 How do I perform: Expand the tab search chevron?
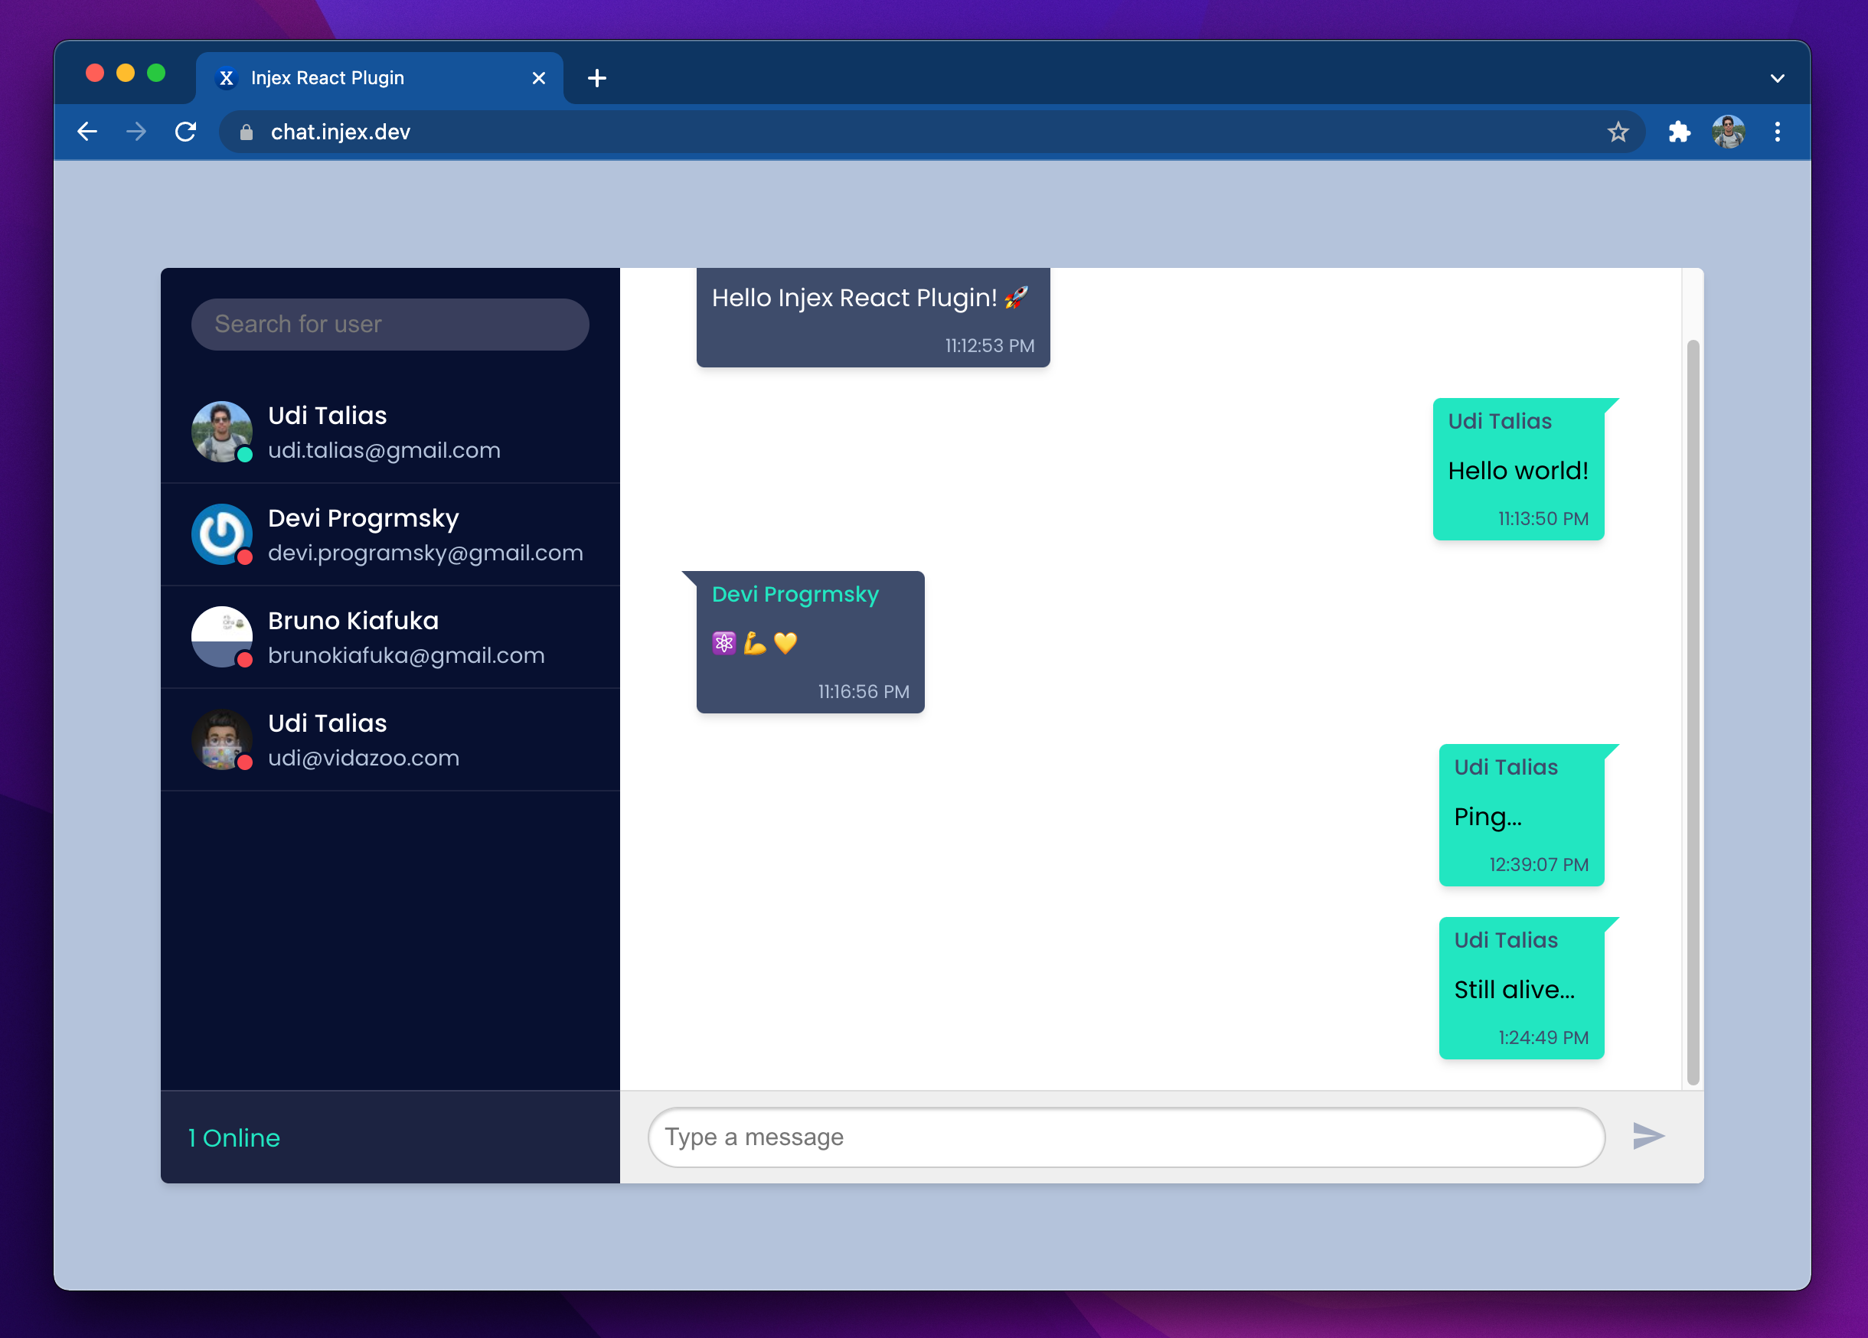[1778, 78]
